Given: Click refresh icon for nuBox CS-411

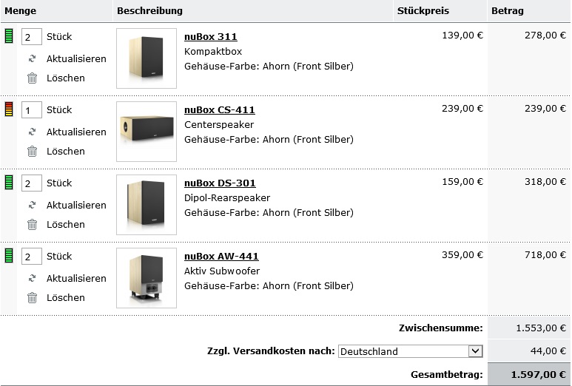Looking at the screenshot, I should click(x=32, y=132).
